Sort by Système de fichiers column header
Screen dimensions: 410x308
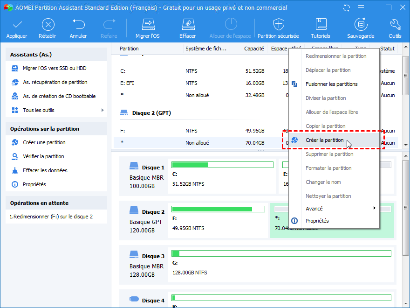tap(206, 49)
